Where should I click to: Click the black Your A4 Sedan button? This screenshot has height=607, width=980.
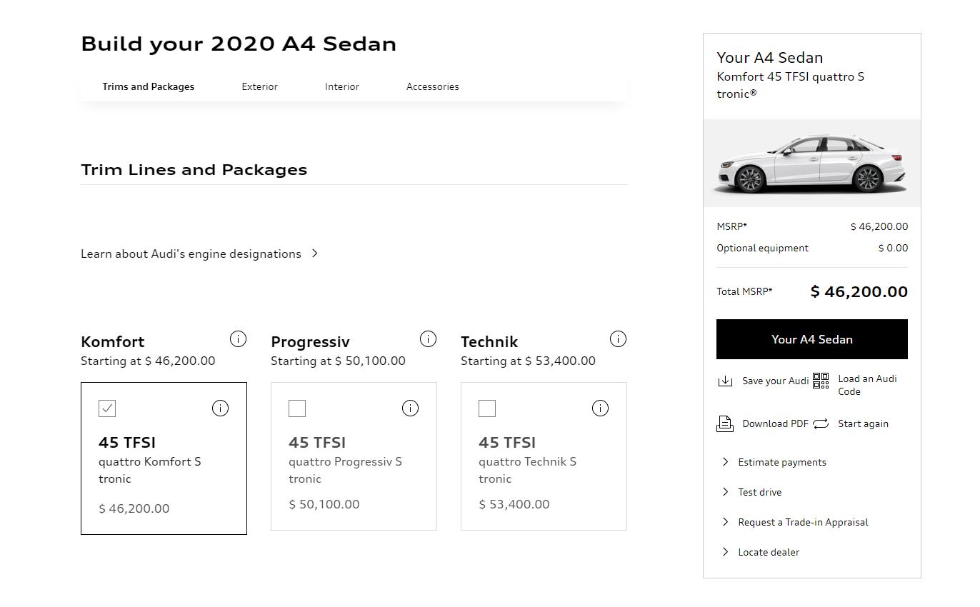pyautogui.click(x=811, y=339)
